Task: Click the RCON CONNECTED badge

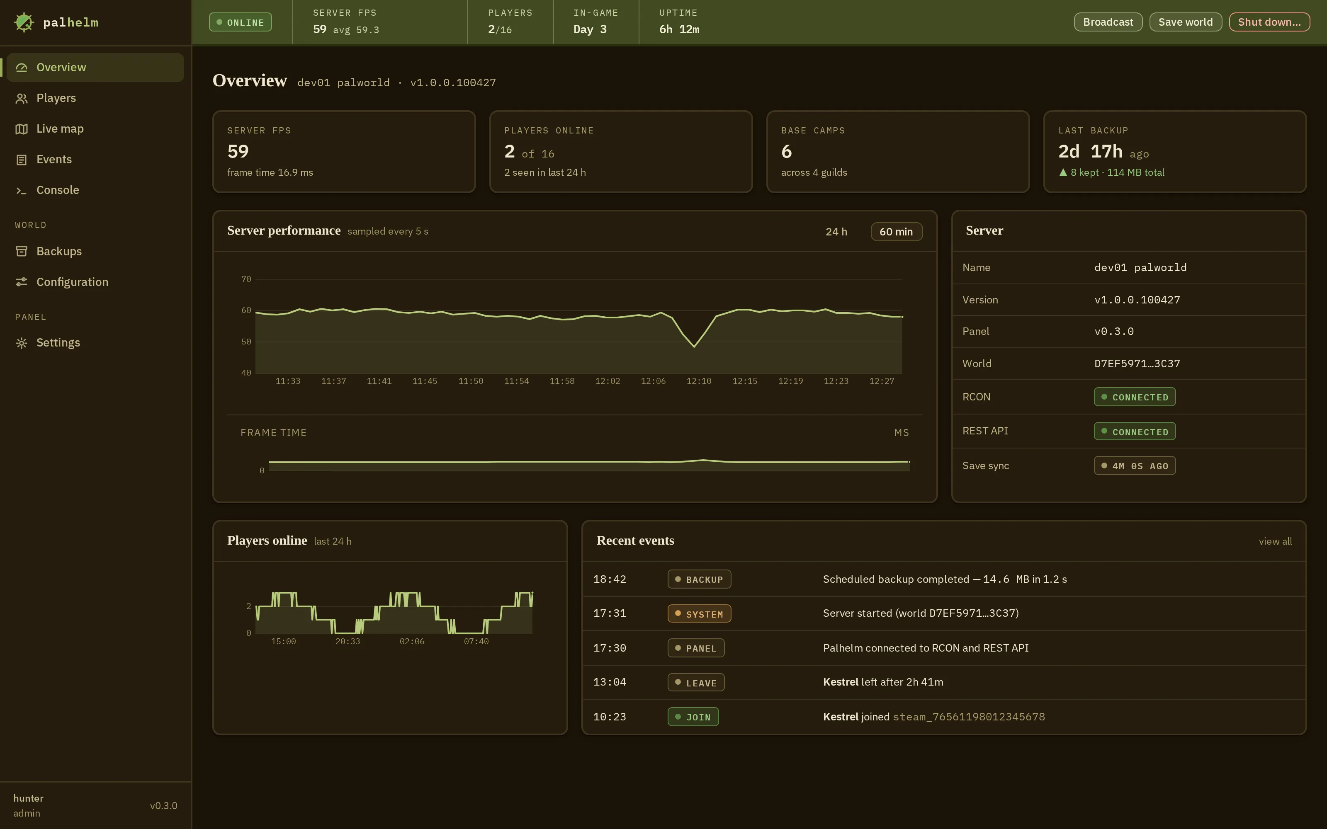Action: point(1135,397)
